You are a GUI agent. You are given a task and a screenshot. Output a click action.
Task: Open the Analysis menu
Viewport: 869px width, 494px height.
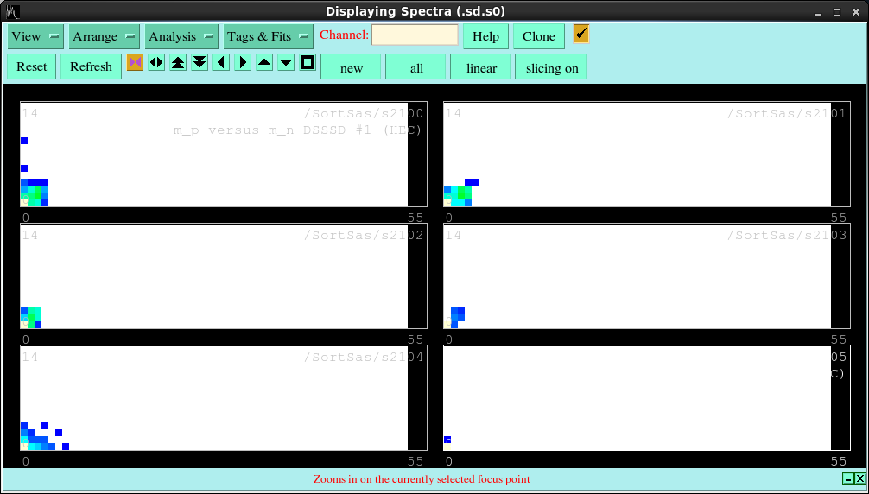click(x=181, y=36)
